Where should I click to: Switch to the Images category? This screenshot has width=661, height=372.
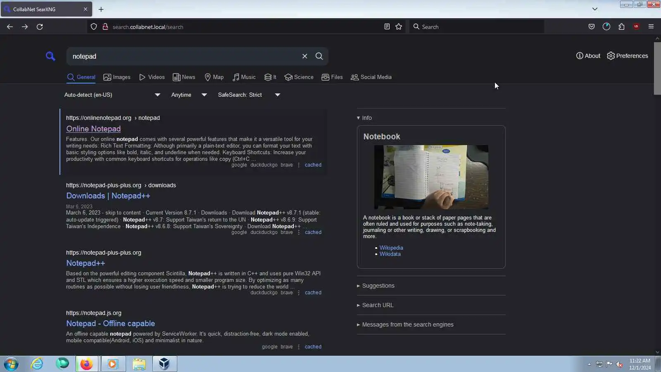(117, 77)
